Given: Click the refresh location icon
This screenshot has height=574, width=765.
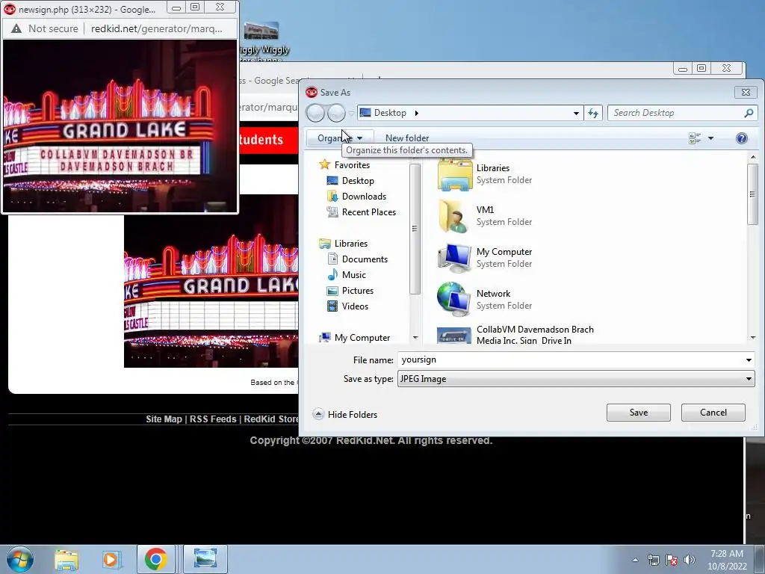Looking at the screenshot, I should [592, 113].
